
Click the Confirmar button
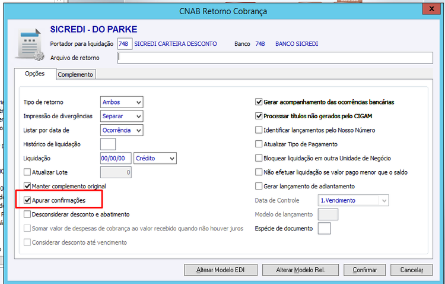pyautogui.click(x=365, y=270)
